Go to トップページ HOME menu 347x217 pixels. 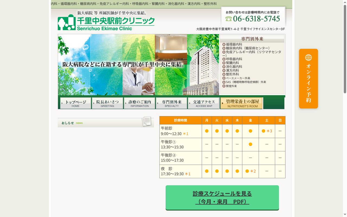point(76,103)
